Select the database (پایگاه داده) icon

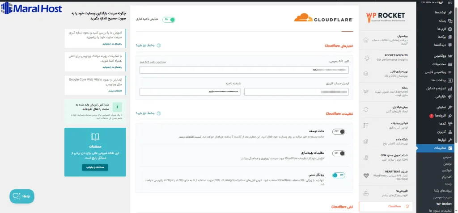click(x=366, y=141)
